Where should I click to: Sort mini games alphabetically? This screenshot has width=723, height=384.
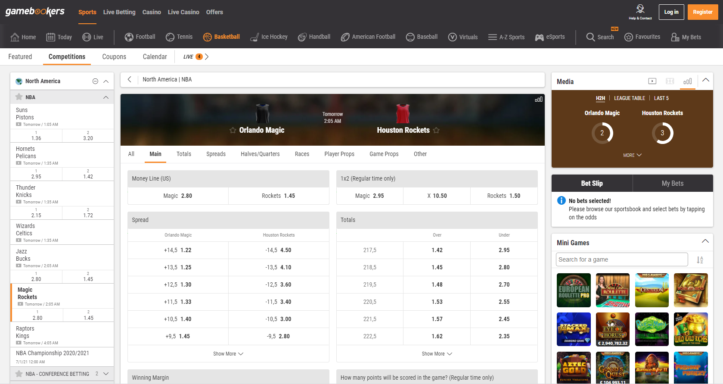point(700,259)
